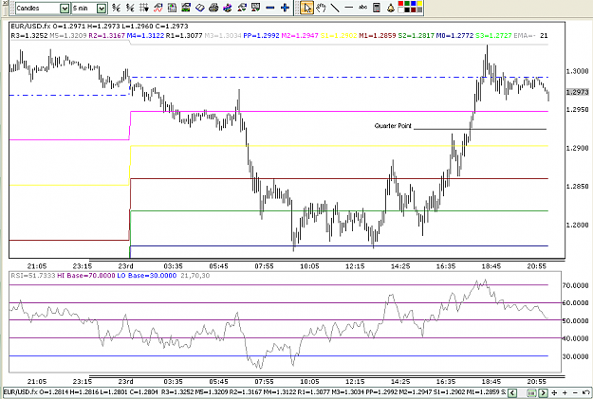The width and height of the screenshot is (593, 399).
Task: Click the 30.0000 RSI axis label
Action: [575, 356]
